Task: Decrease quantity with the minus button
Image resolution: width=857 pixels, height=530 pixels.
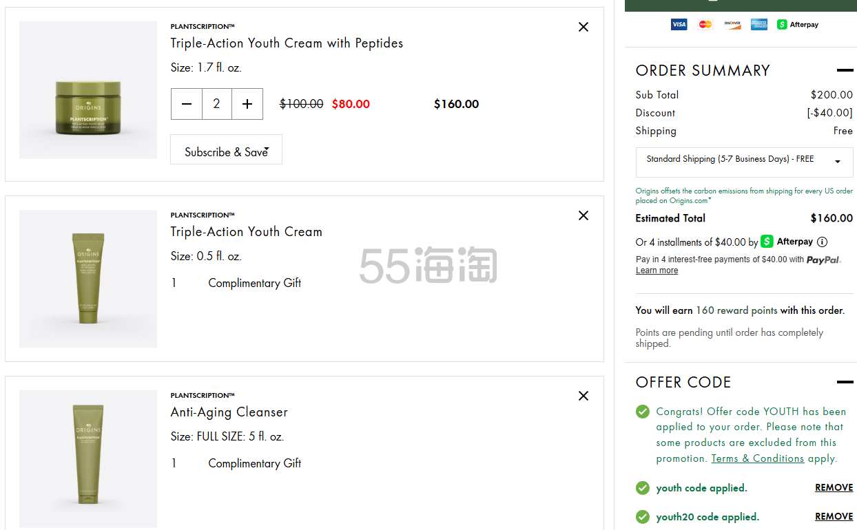Action: [x=187, y=104]
